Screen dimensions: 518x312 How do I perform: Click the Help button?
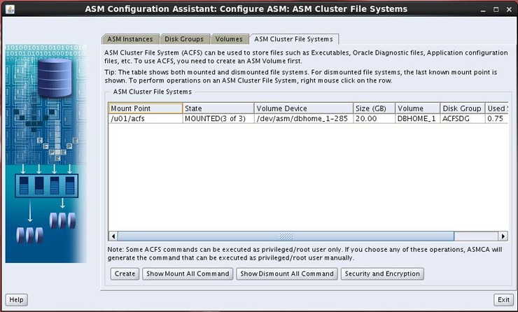(16, 299)
